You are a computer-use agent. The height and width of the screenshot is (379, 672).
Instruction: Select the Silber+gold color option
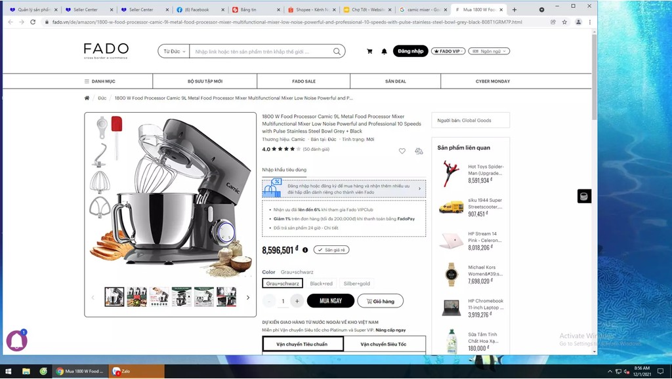pyautogui.click(x=356, y=283)
